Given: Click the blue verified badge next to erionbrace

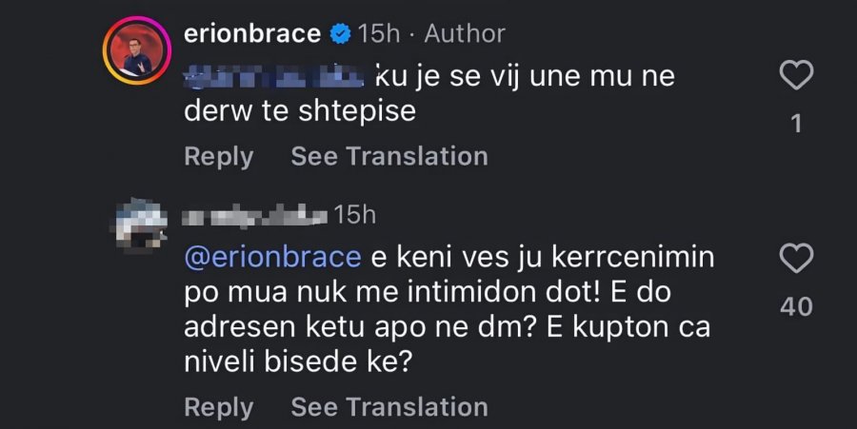Looking at the screenshot, I should (x=341, y=34).
